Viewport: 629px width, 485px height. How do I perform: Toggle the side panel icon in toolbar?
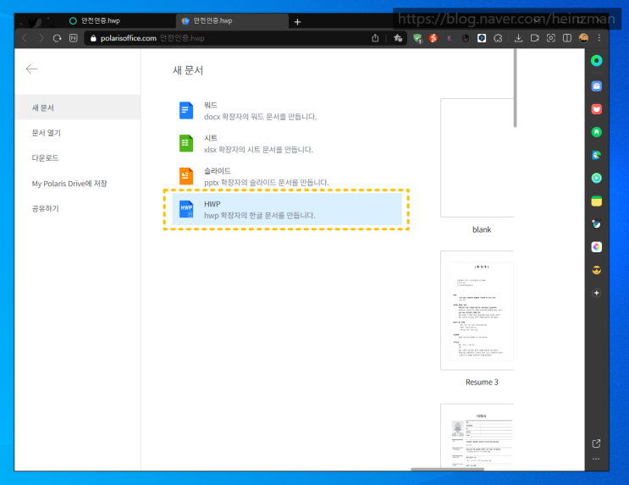coord(567,38)
